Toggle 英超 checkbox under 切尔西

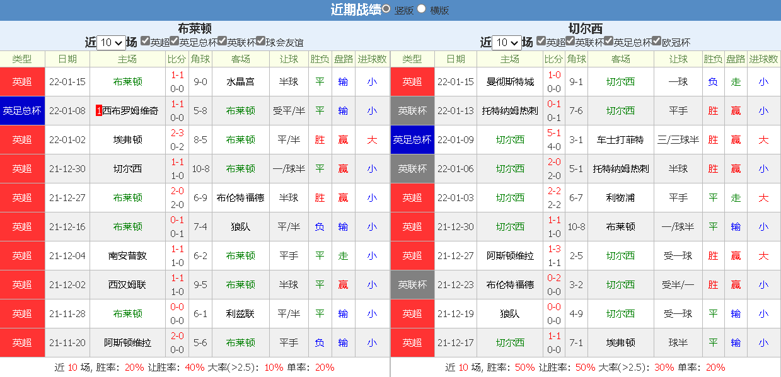541,41
